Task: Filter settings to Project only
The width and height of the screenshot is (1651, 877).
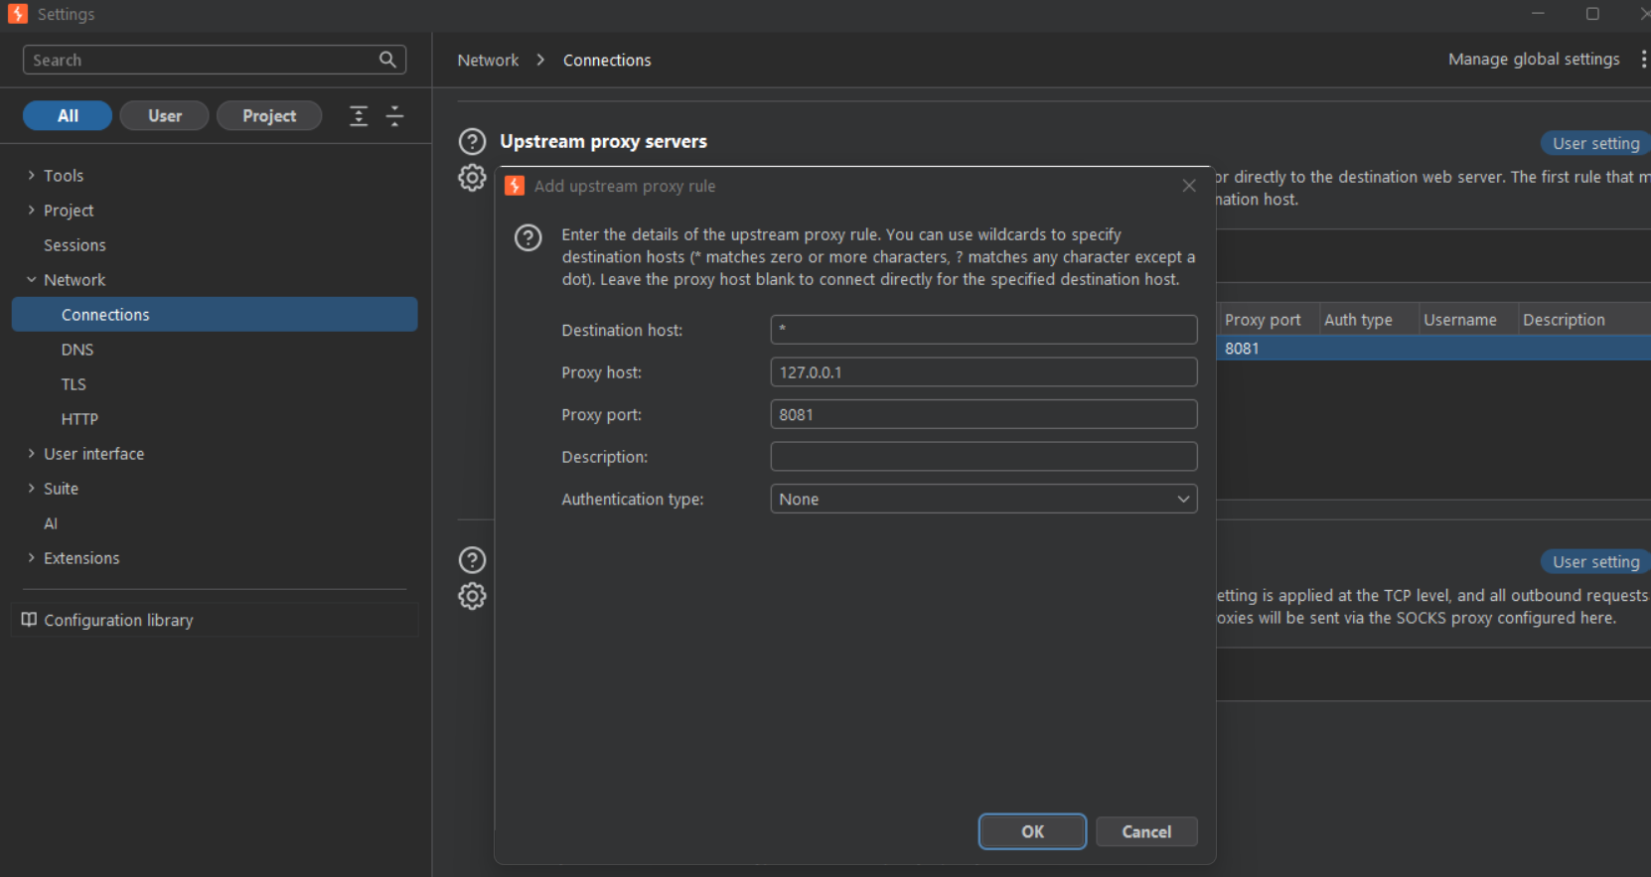Action: pyautogui.click(x=269, y=115)
